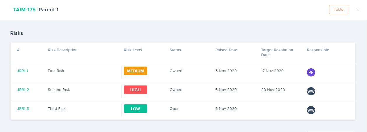
Task: Click the MEDIUM risk level badge
Action: (135, 71)
